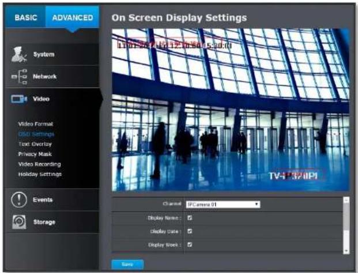The image size is (358, 273).
Task: Toggle the Display Name checkbox
Action: point(190,218)
